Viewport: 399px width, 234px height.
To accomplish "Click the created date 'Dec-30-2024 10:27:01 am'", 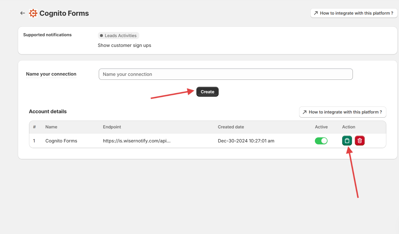I will (246, 141).
